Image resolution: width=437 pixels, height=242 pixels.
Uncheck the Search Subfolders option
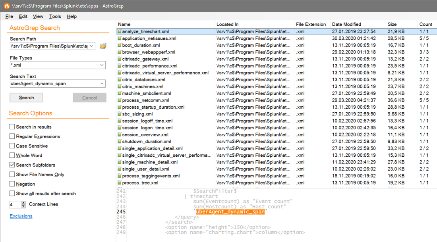[x=12, y=165]
